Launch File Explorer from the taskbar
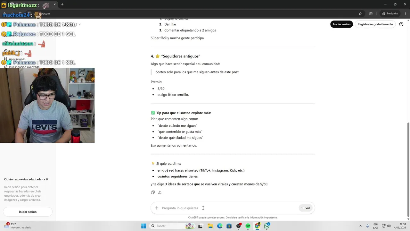Image resolution: width=410 pixels, height=231 pixels. coord(210,226)
